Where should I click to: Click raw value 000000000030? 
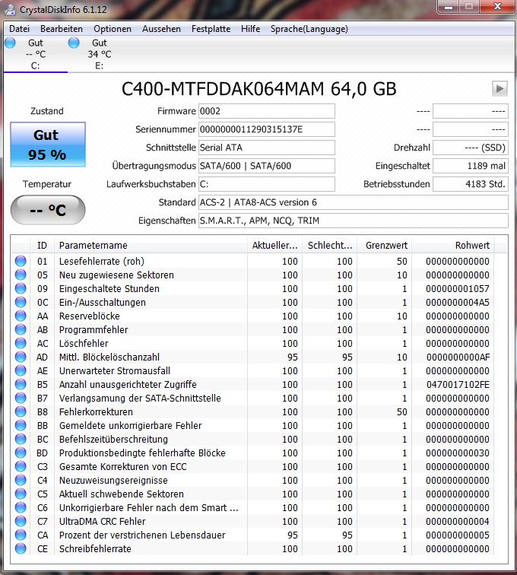tap(458, 453)
